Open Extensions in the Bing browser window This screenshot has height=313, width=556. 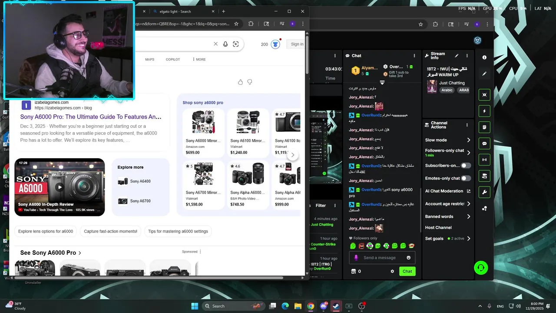click(x=251, y=24)
